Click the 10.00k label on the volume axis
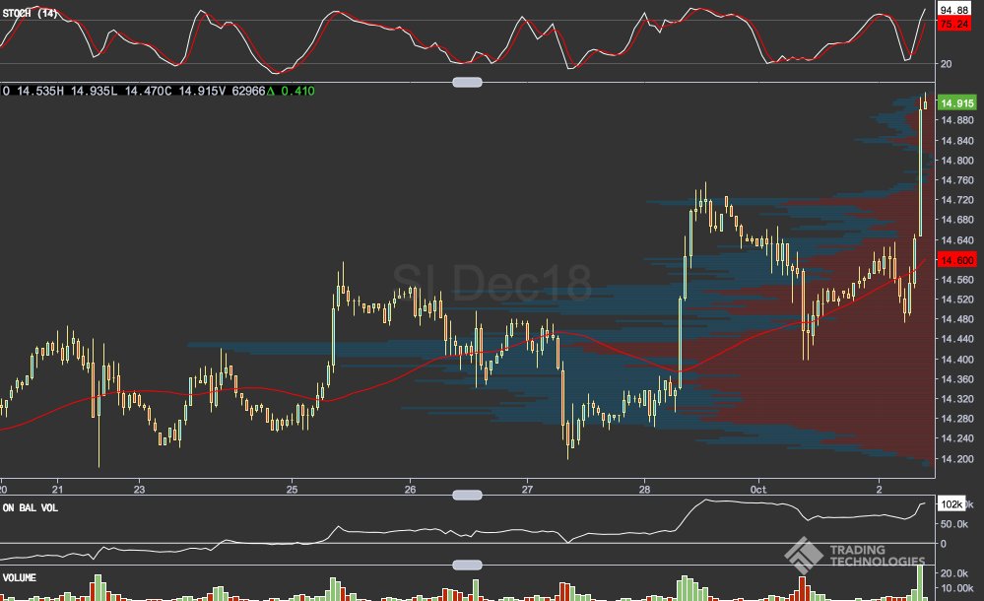Viewport: 984px width, 601px height. point(956,588)
